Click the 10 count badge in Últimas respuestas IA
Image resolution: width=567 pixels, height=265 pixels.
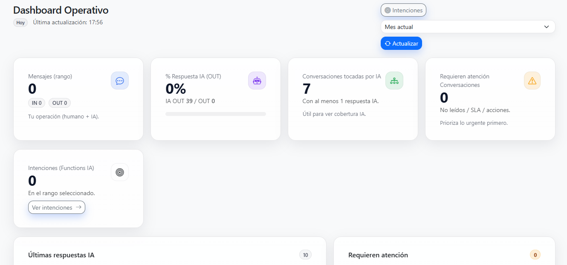click(305, 255)
